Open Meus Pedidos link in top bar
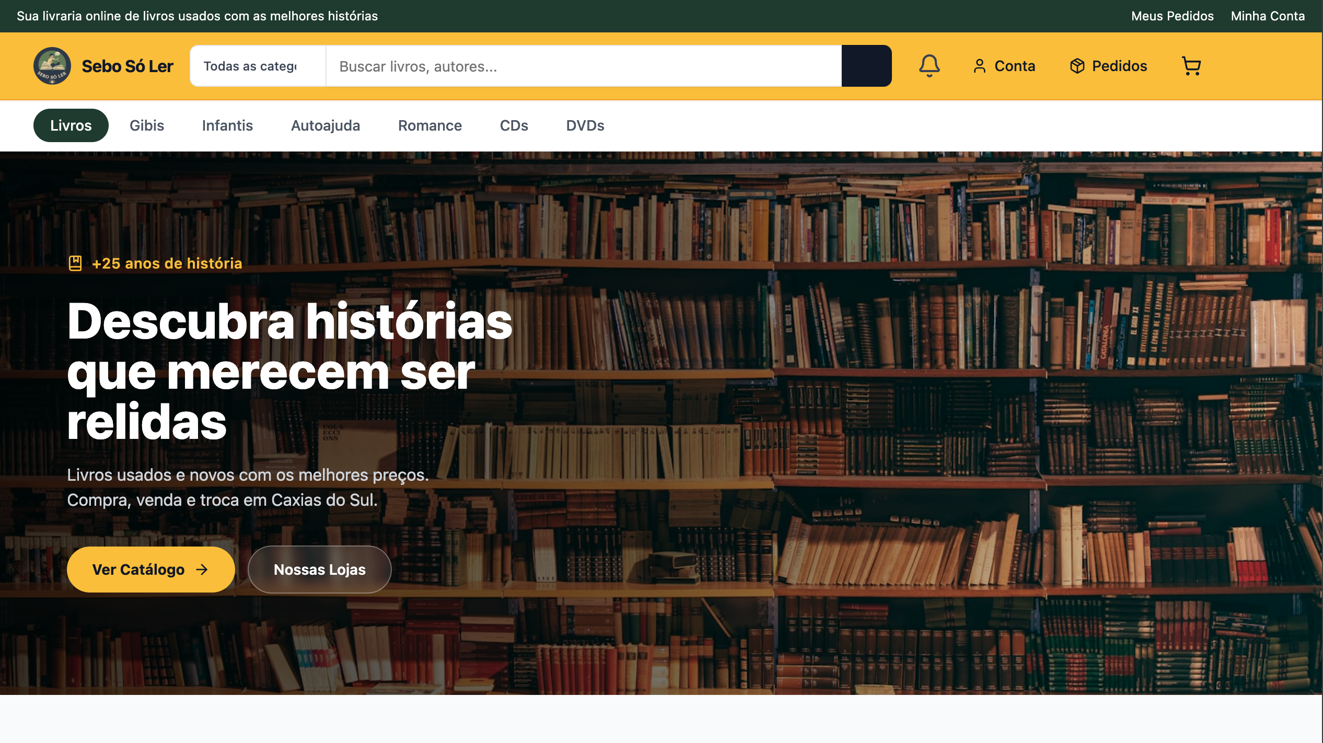Viewport: 1323px width, 743px height. [1172, 16]
